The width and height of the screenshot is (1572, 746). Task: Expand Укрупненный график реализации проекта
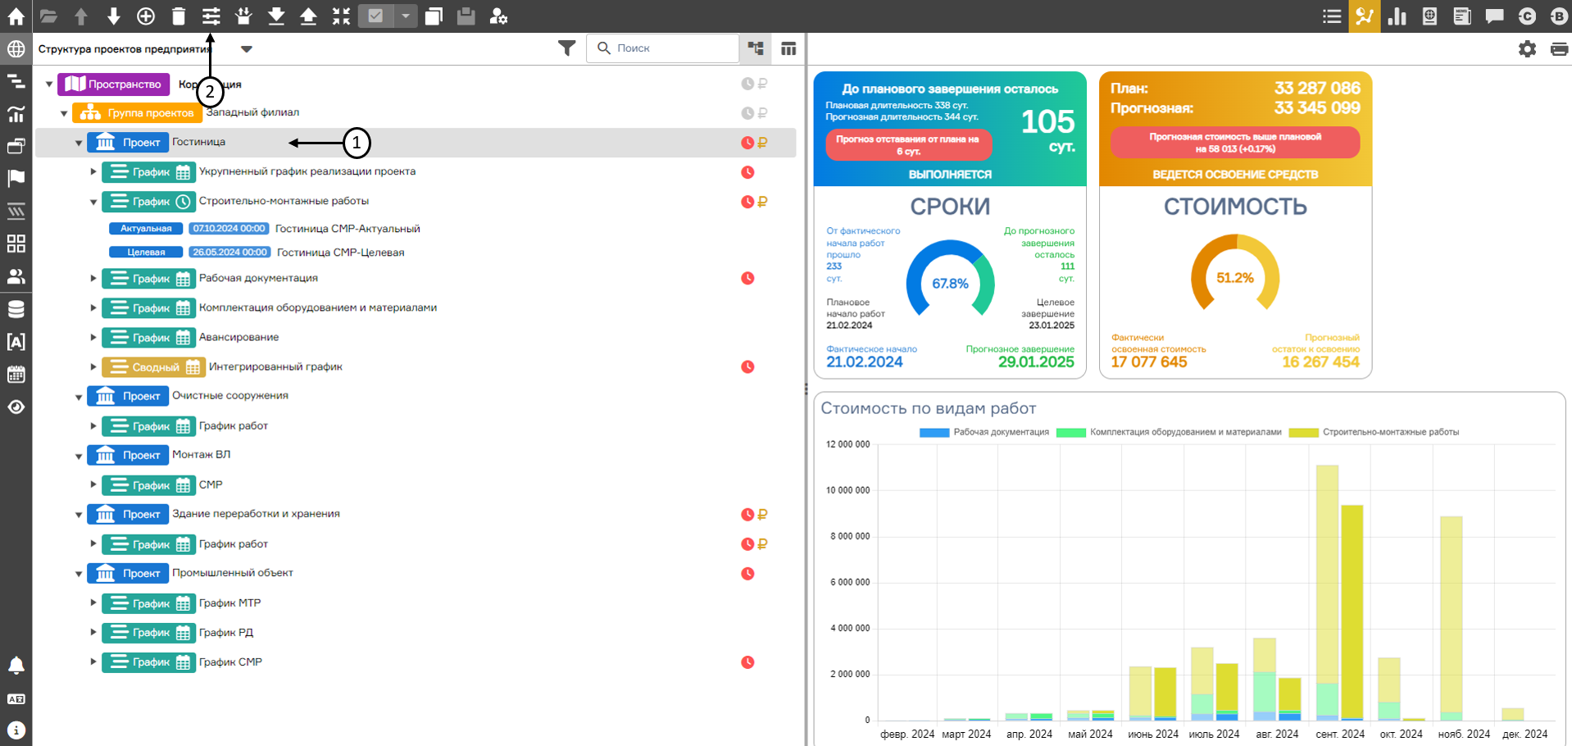(93, 172)
